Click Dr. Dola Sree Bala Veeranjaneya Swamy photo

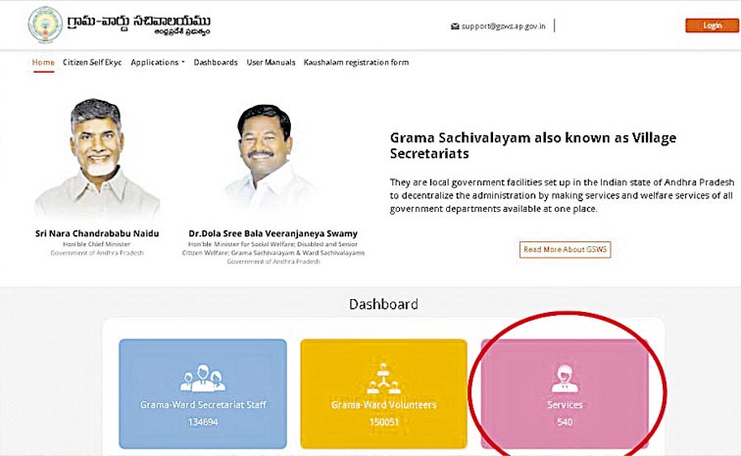click(266, 154)
